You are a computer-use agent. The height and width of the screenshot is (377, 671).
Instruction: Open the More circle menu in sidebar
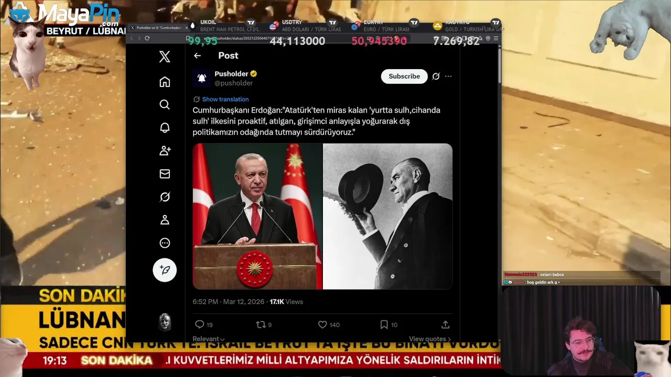pos(165,243)
